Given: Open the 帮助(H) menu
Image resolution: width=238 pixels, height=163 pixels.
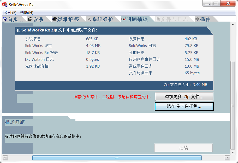Looking at the screenshot, I should pos(27,13).
